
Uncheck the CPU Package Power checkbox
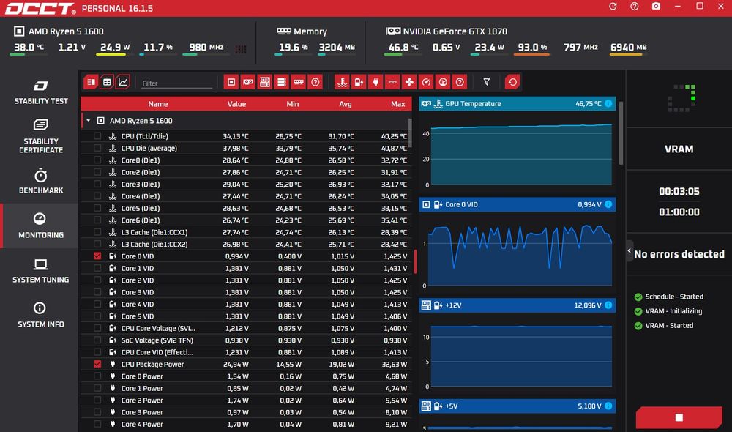click(x=97, y=364)
